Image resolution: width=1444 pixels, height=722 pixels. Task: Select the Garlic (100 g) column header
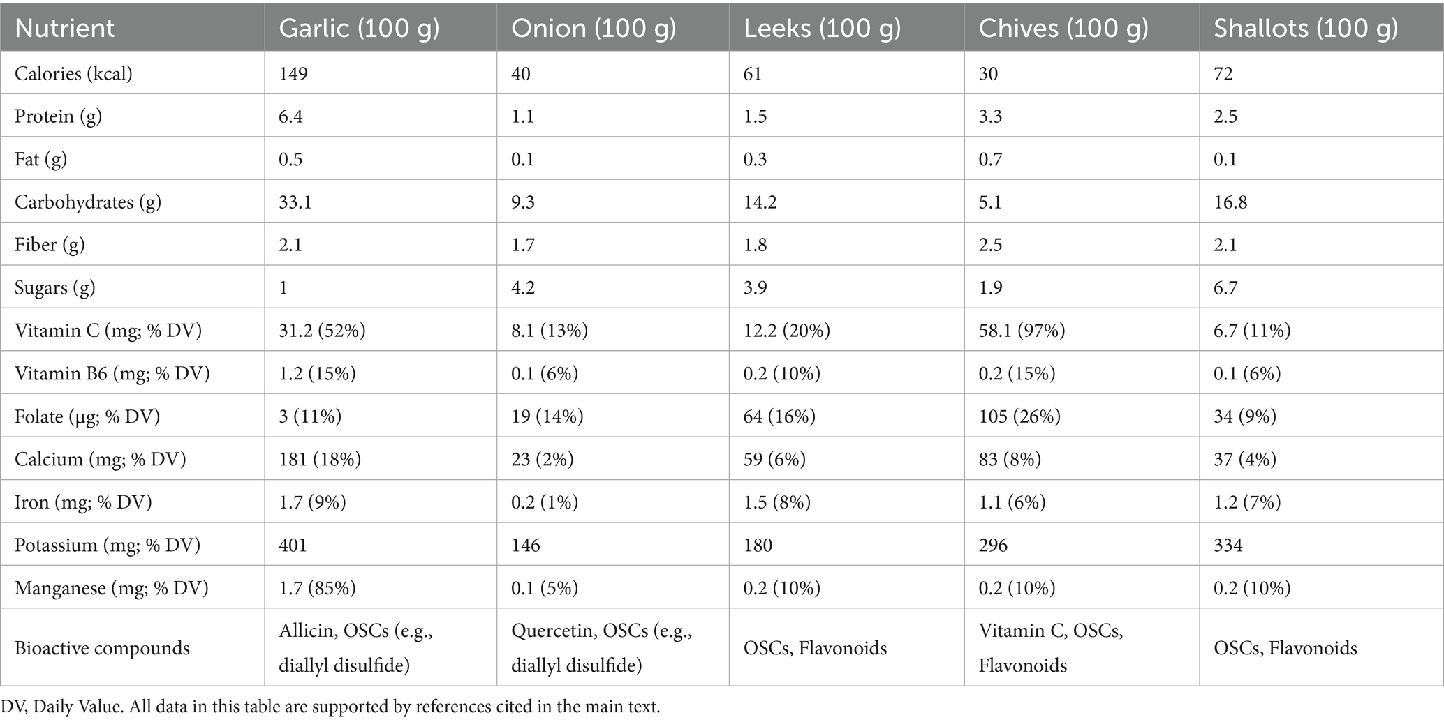tap(359, 28)
